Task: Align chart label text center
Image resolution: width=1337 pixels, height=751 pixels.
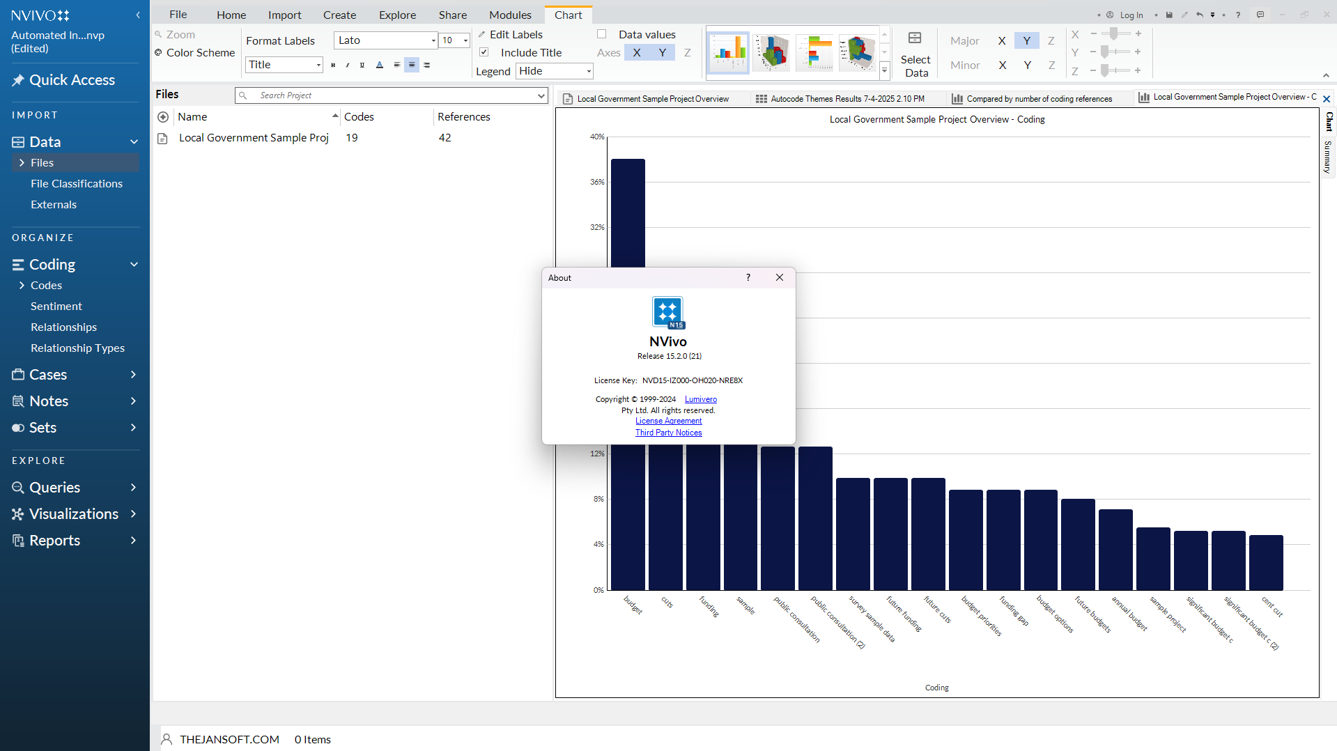Action: [x=412, y=65]
